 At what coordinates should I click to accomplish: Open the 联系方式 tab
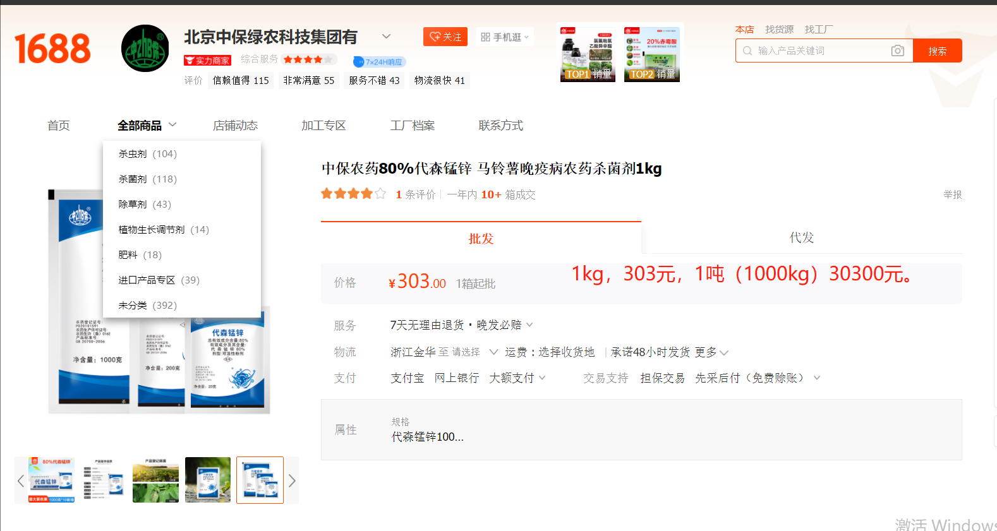click(500, 126)
